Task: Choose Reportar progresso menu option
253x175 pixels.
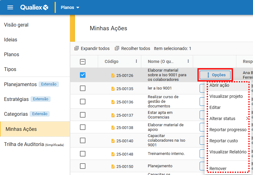Action: coord(228,130)
